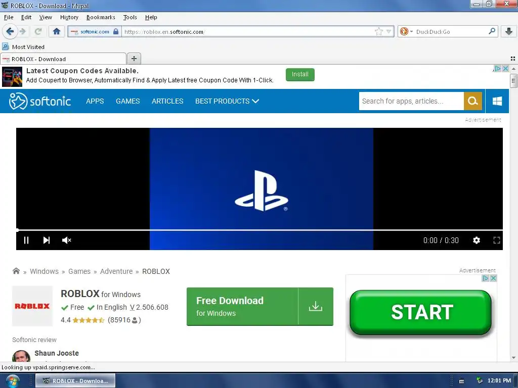
Task: Open the File menu
Action: coord(9,17)
